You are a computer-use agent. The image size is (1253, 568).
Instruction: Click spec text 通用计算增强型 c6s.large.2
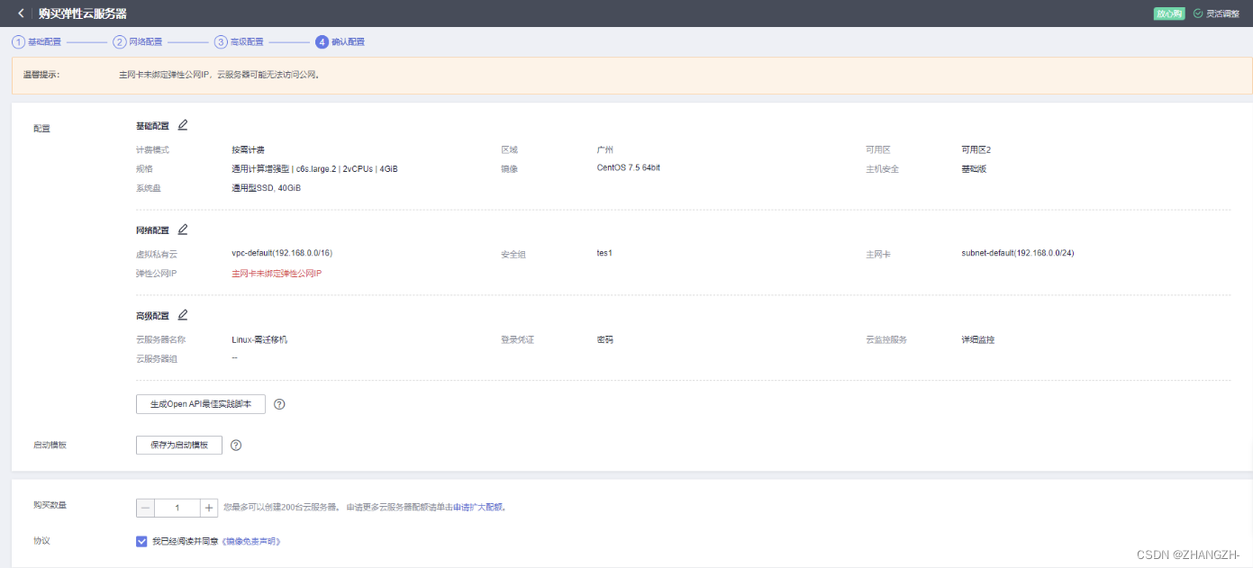point(314,169)
